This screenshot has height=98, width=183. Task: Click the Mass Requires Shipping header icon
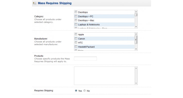pos(35,3)
